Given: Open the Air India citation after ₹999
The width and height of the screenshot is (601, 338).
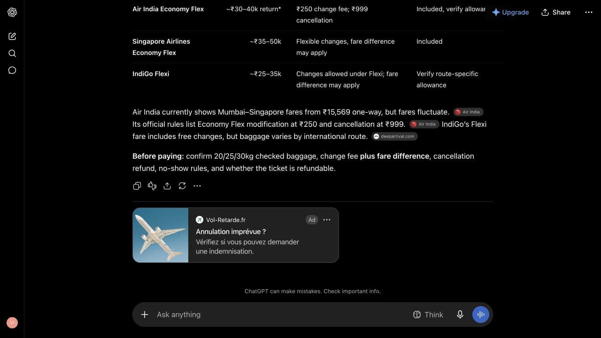Looking at the screenshot, I should point(424,124).
